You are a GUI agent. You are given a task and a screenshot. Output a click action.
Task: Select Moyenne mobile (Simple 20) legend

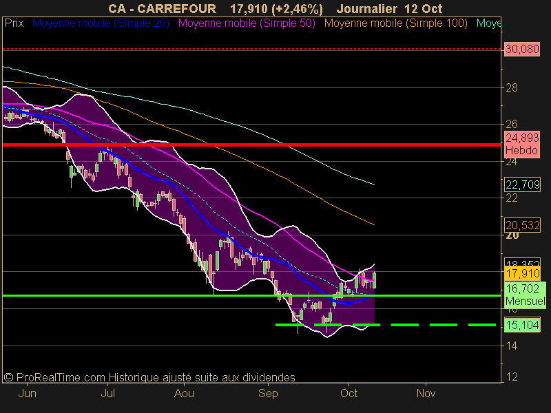(x=101, y=23)
